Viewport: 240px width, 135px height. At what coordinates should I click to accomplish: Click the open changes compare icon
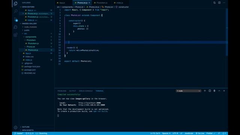tap(214, 3)
